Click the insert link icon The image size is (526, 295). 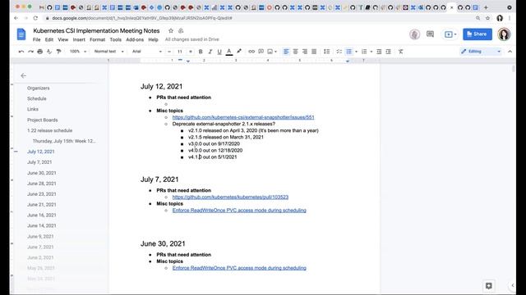251,52
